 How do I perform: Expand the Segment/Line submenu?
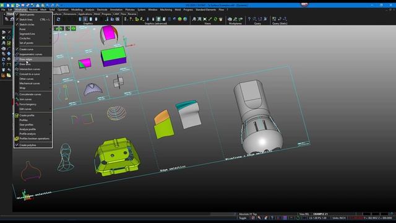tap(33, 33)
